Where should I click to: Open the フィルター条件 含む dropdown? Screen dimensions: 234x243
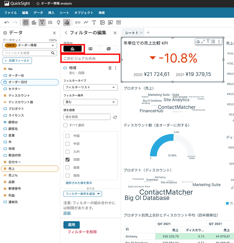(91, 102)
